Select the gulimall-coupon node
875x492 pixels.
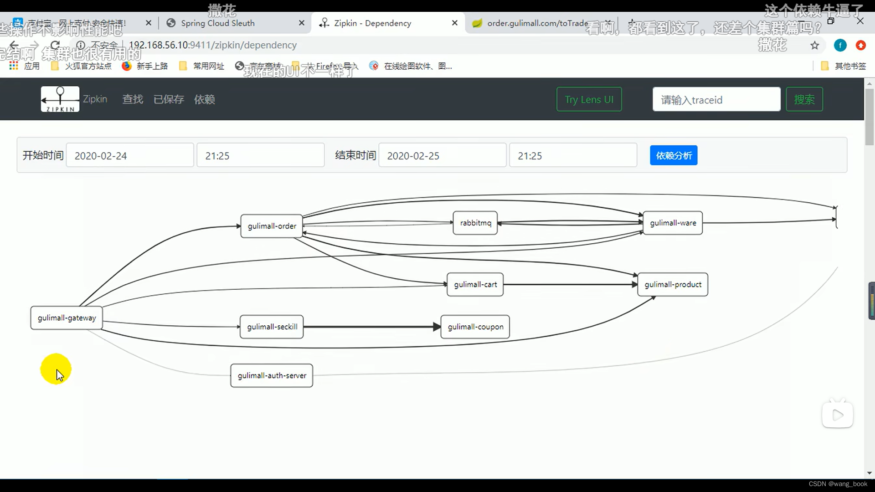coord(475,327)
